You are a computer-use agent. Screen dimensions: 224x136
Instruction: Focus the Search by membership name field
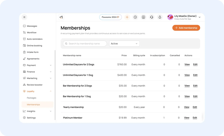point(85,43)
